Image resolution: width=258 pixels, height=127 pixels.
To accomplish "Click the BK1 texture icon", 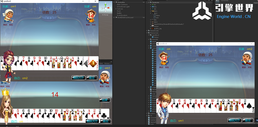I will tap(153, 11).
